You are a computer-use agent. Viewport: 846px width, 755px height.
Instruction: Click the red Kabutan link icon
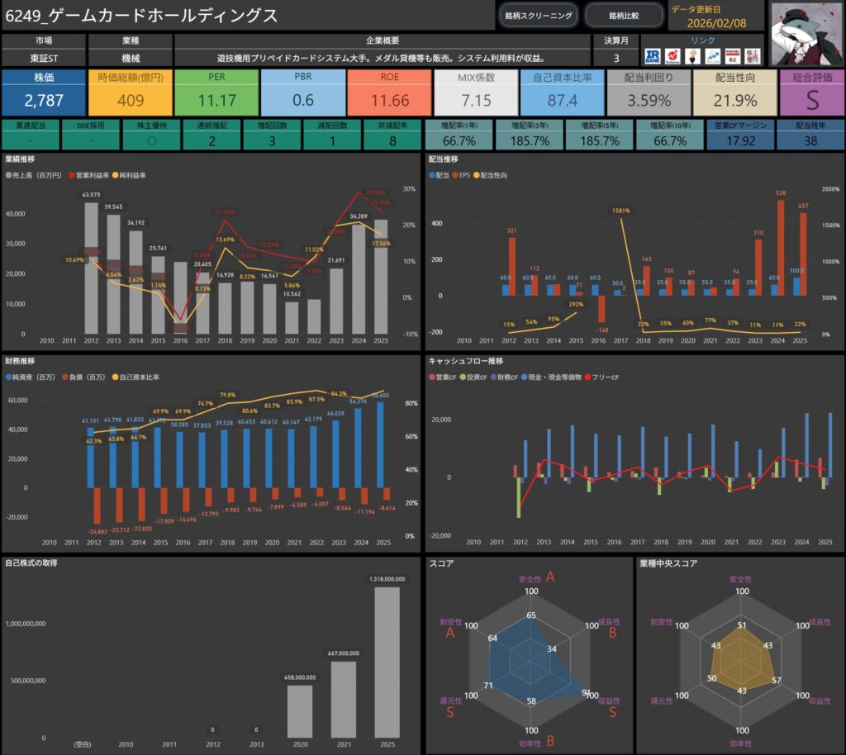coord(673,55)
